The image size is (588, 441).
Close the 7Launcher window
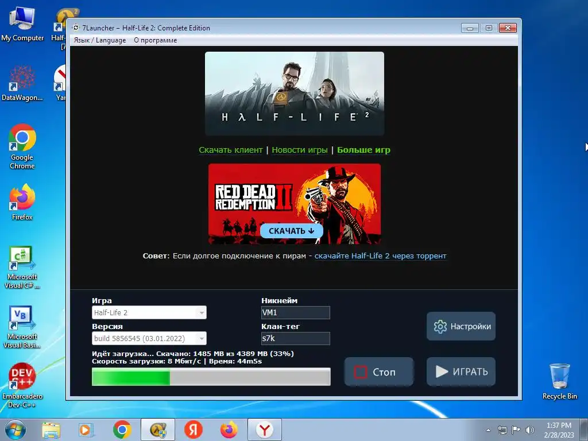pyautogui.click(x=508, y=28)
